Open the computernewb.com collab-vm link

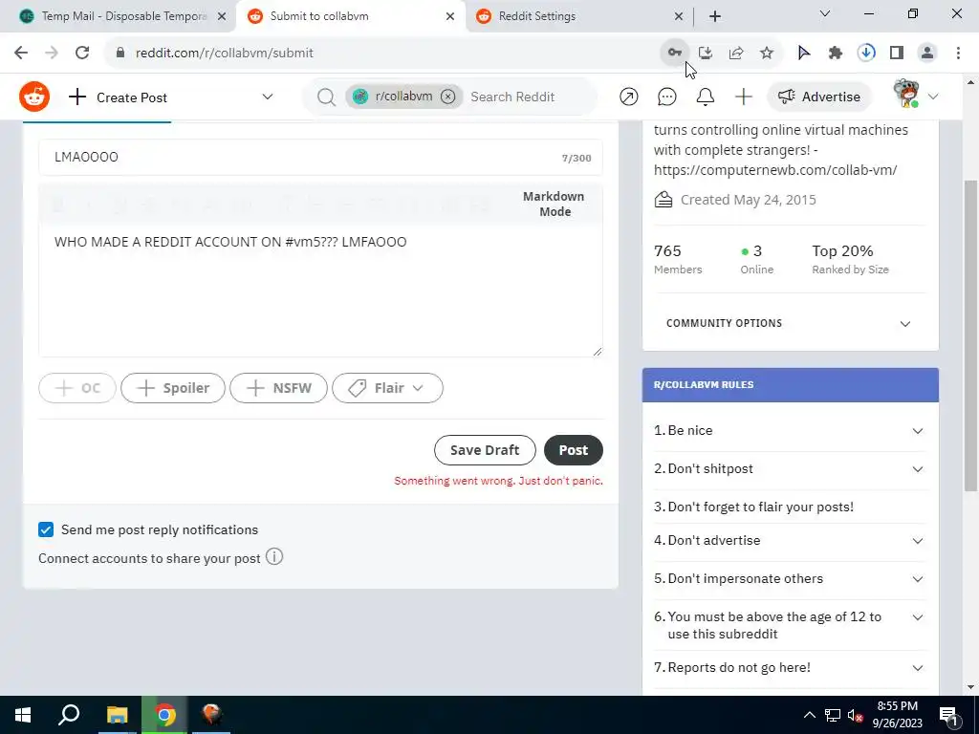coord(774,170)
